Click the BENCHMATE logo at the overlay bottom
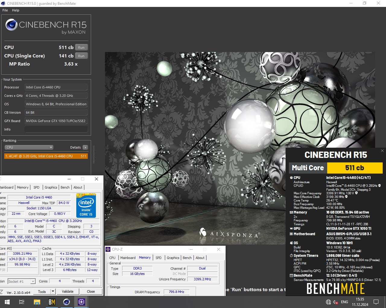The height and width of the screenshot is (308, 386). click(x=336, y=289)
